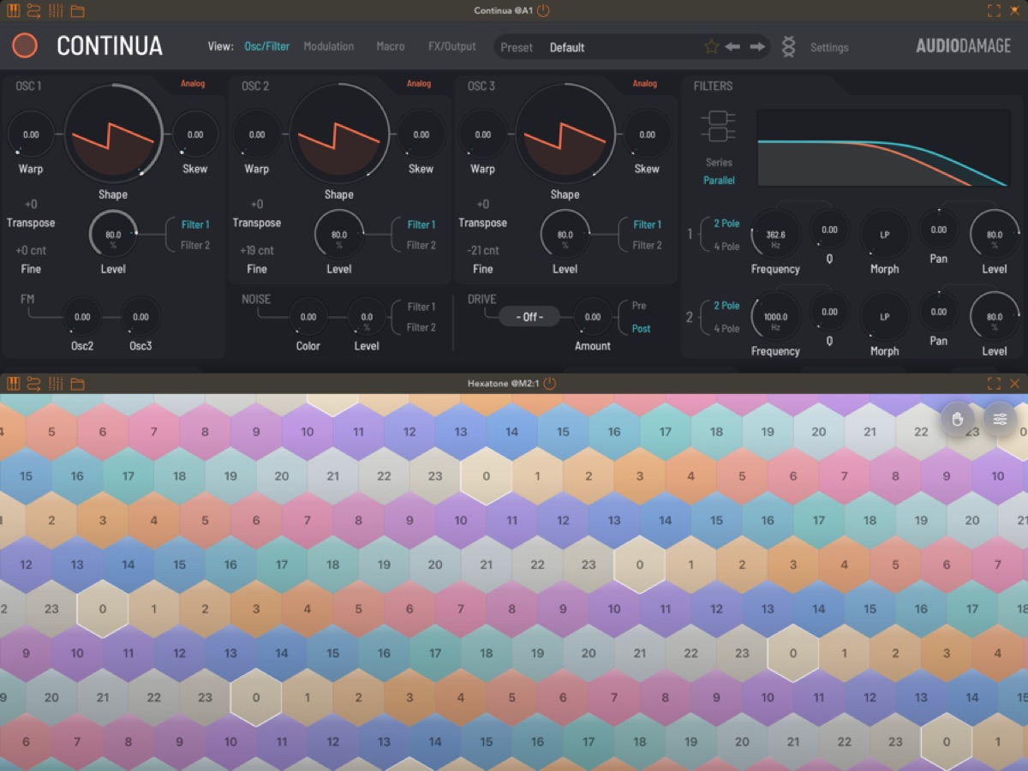Viewport: 1028px width, 771px height.
Task: Click the OSC 3 Level knob
Action: (565, 234)
